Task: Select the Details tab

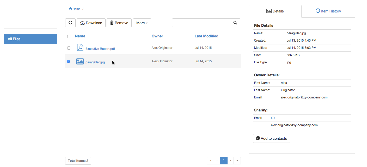Action: (x=275, y=11)
